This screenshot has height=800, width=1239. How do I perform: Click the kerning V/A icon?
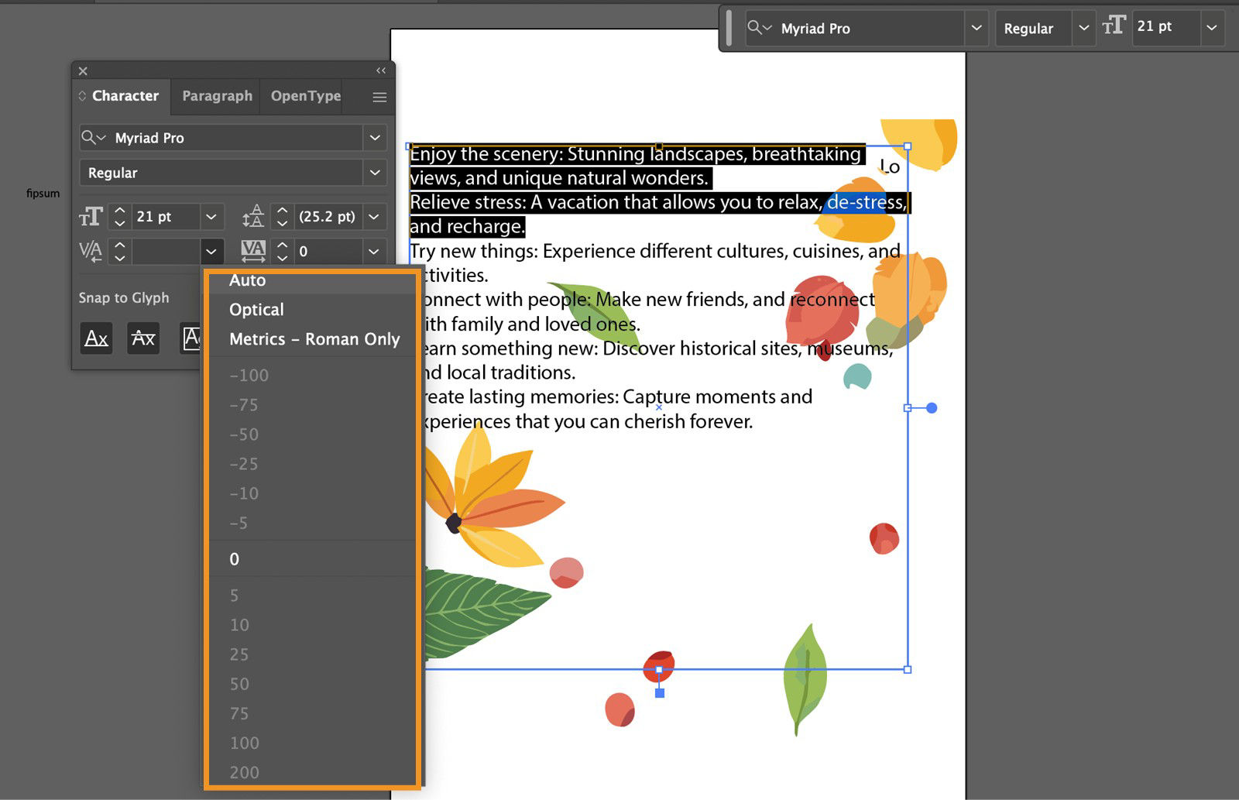[91, 251]
